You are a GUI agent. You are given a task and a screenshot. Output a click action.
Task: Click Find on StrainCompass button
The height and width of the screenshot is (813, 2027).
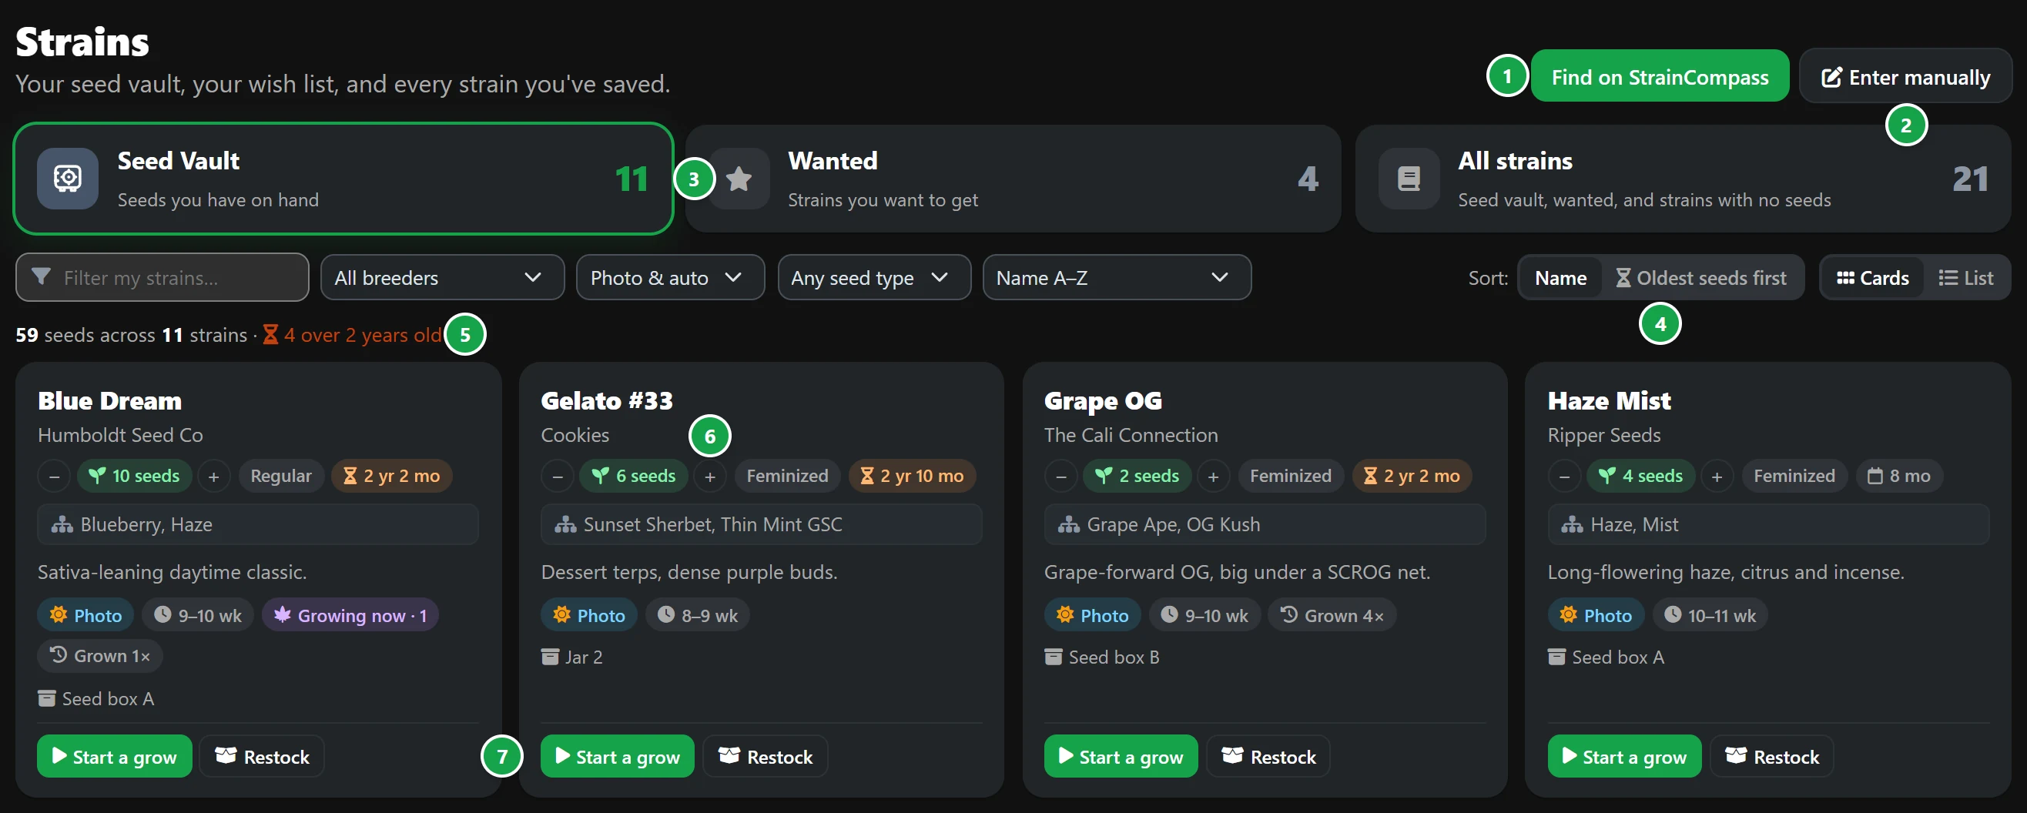coord(1660,76)
